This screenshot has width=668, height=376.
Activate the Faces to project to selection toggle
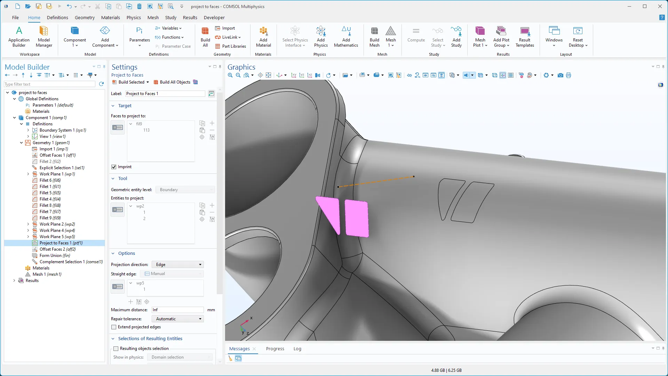point(118,127)
